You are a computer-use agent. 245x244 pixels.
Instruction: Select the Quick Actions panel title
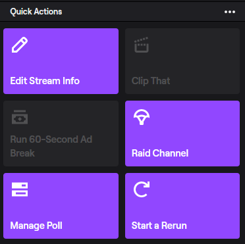pyautogui.click(x=36, y=12)
